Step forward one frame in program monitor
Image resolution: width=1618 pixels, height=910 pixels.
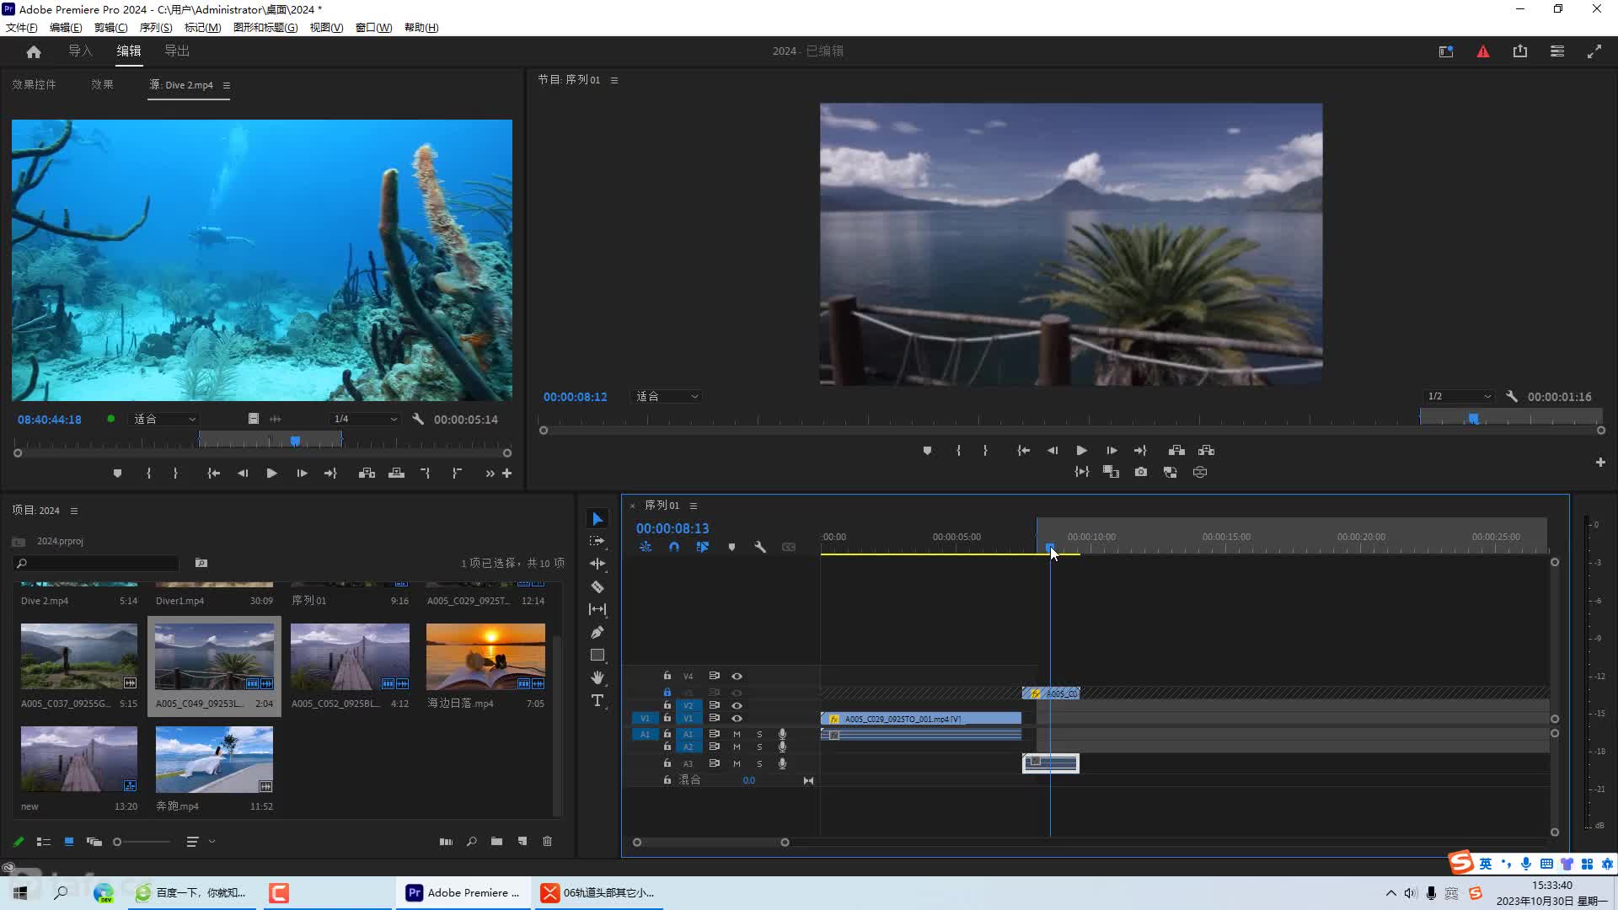coord(1112,450)
